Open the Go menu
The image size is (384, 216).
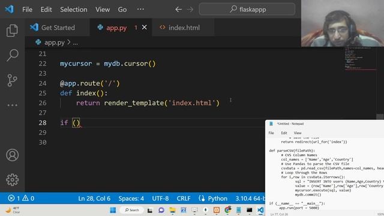[x=122, y=10]
